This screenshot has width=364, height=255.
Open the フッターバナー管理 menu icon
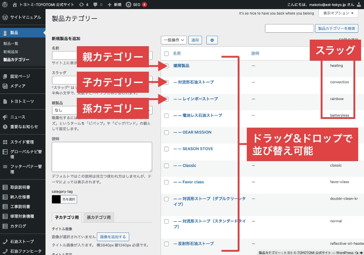coord(5,167)
